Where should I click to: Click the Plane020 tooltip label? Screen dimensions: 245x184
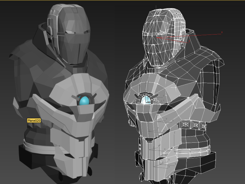pos(34,121)
